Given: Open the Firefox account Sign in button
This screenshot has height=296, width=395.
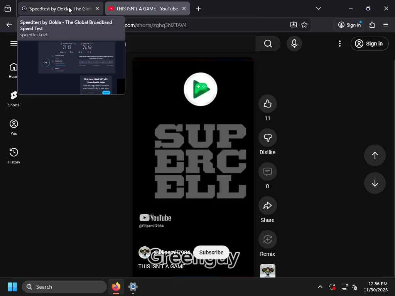Looking at the screenshot, I should [x=349, y=25].
